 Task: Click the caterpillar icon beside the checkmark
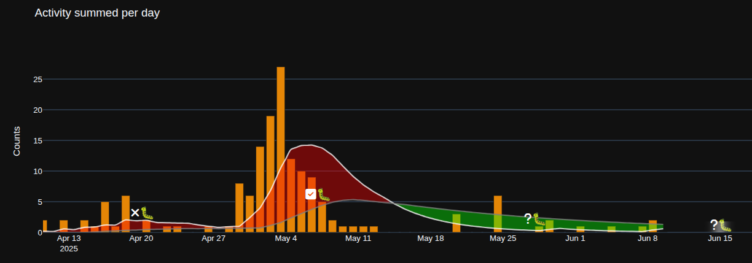pos(324,194)
